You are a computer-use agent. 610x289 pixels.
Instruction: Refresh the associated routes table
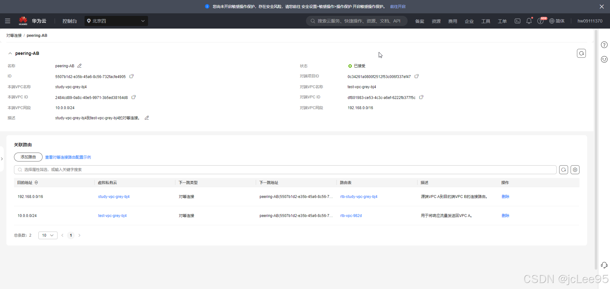click(564, 170)
